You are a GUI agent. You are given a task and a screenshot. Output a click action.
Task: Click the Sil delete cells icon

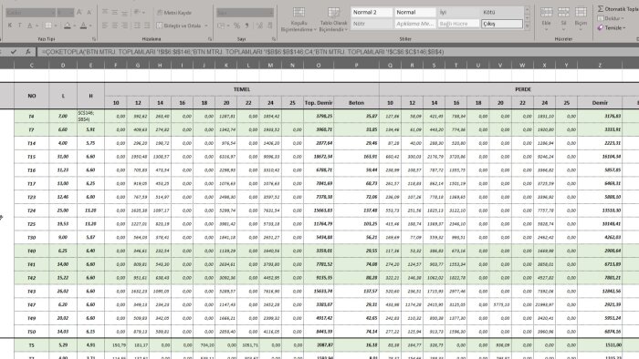(563, 12)
